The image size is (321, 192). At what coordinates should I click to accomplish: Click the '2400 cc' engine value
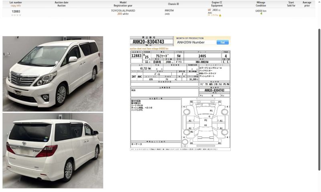click(x=216, y=10)
